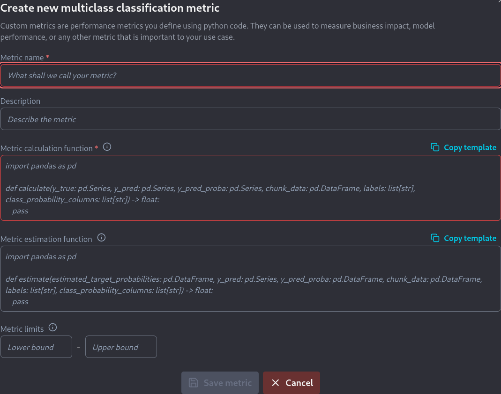This screenshot has height=394, width=501.
Task: Click the Metric calculation function label
Action: pos(46,148)
